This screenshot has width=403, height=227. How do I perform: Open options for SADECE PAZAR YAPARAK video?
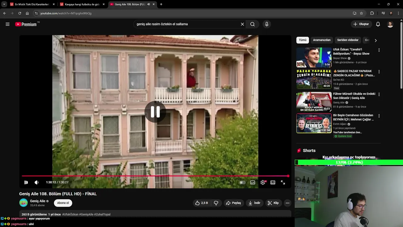tap(379, 72)
